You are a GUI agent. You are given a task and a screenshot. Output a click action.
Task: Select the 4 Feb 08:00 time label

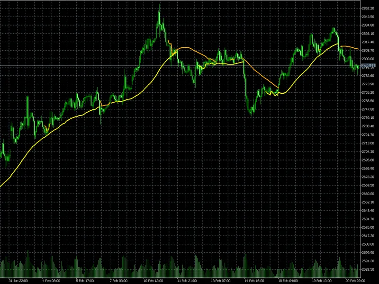pos(51,281)
